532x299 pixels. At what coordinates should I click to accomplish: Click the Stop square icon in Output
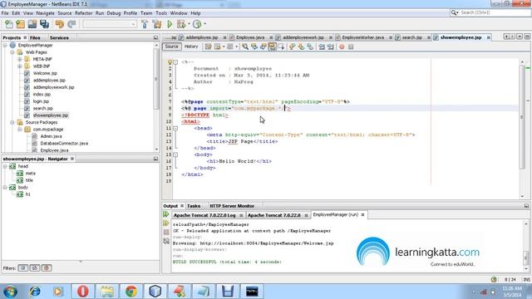(166, 233)
